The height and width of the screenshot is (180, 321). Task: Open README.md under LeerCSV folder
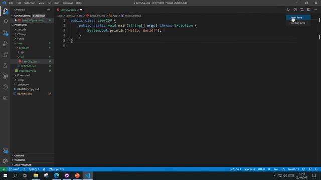(x=28, y=66)
